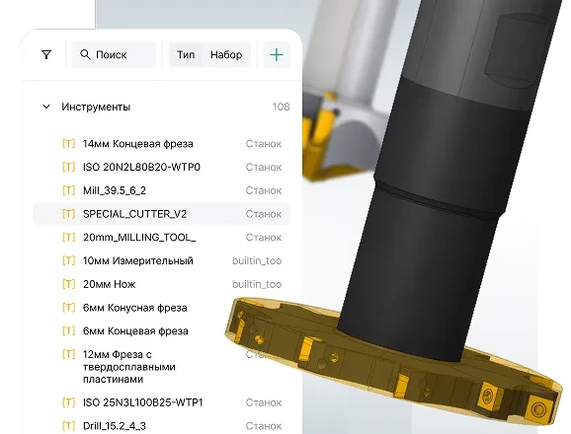This screenshot has height=434, width=571.
Task: Click Станок label of SPECIAL_CUTTER_V2
Action: tap(264, 214)
